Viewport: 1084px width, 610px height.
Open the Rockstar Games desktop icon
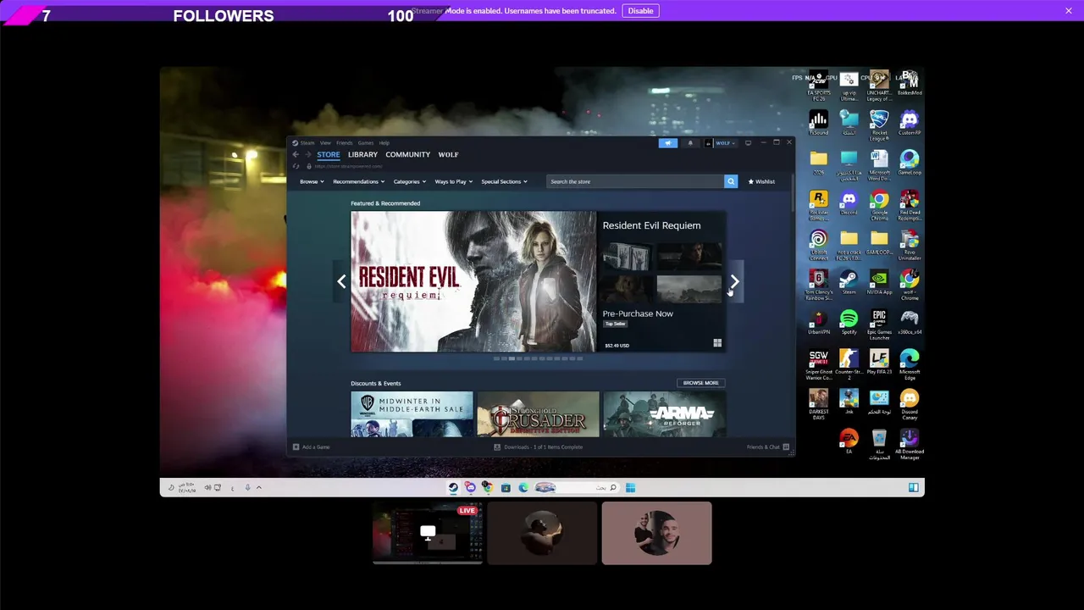pyautogui.click(x=818, y=205)
